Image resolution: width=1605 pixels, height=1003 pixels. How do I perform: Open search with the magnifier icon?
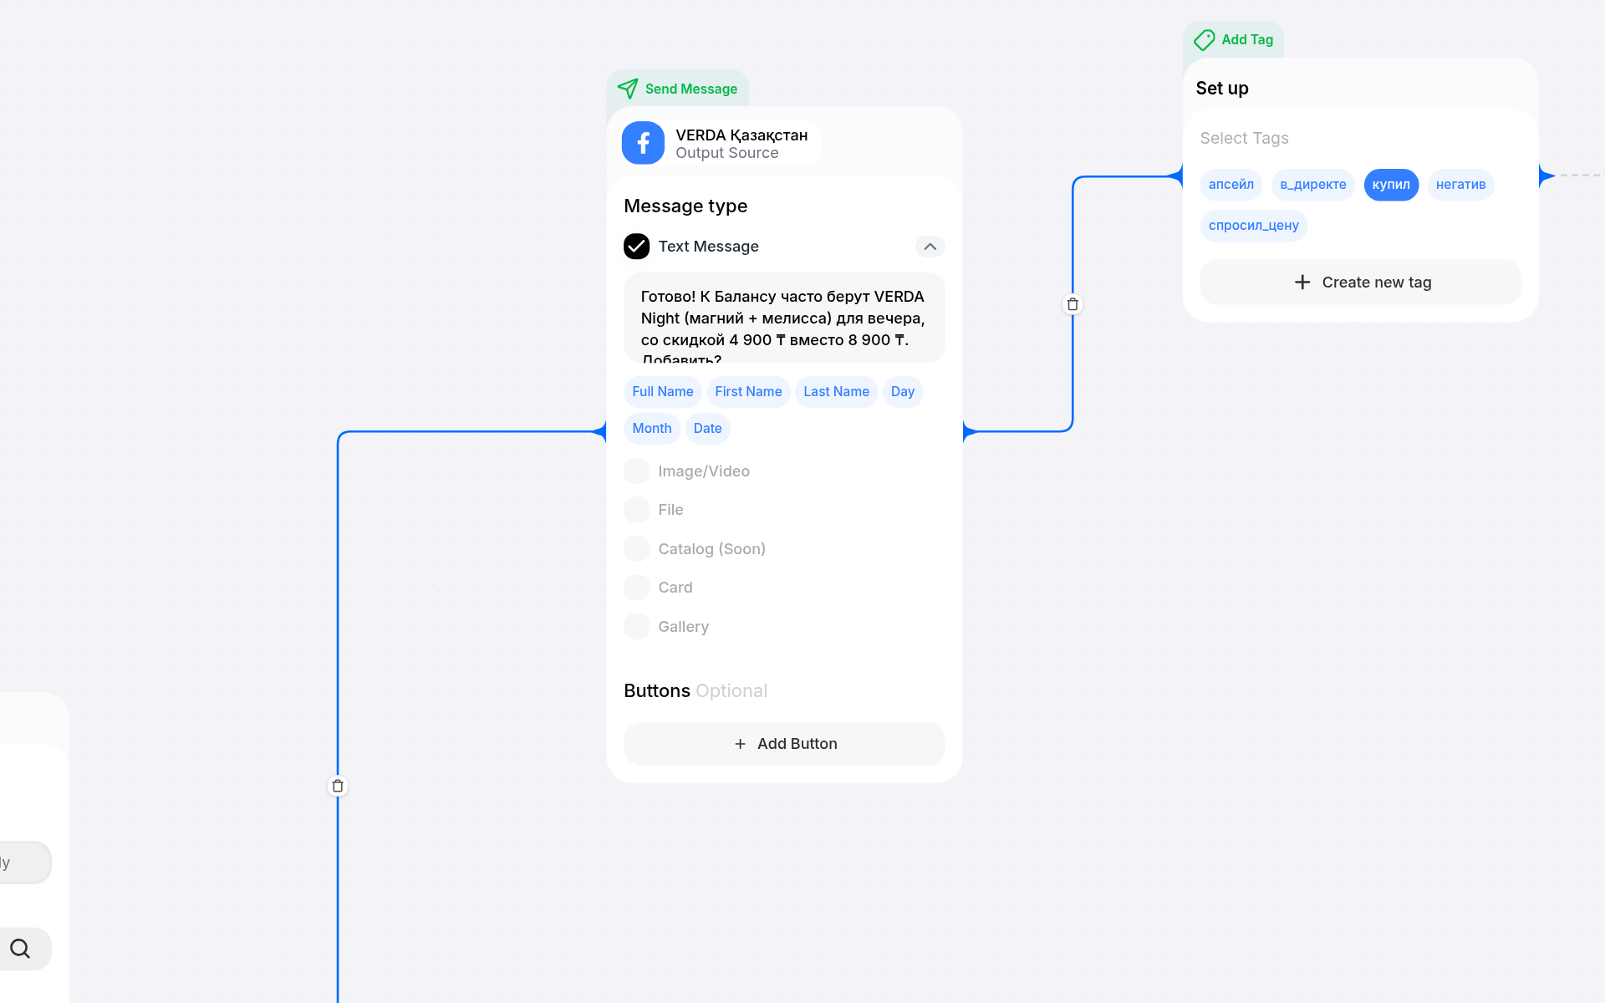[x=20, y=949]
